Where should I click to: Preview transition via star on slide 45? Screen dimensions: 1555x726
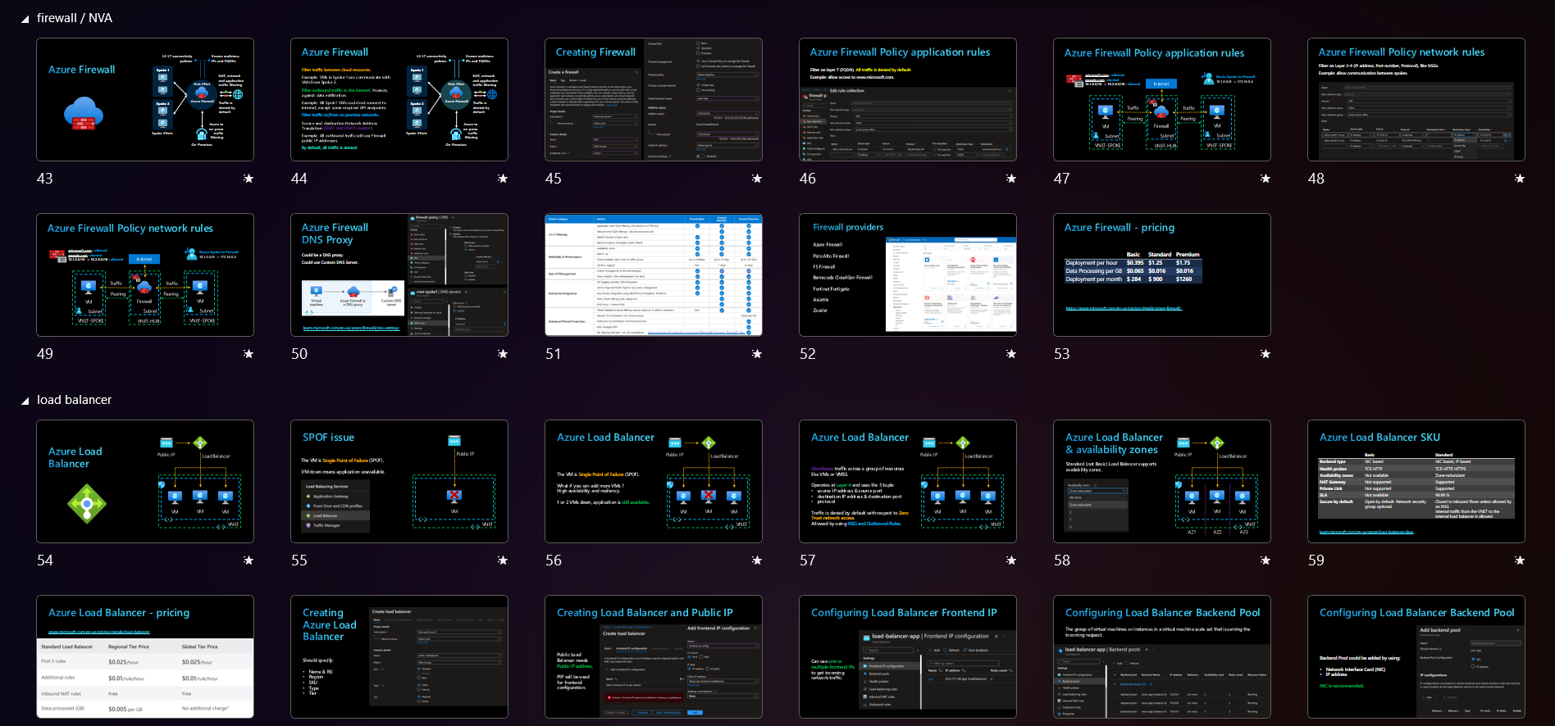[757, 179]
